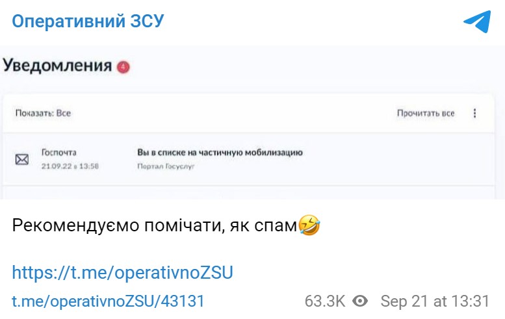Open the t.me/operativnoZSU/43131 post link
The height and width of the screenshot is (319, 505).
(x=109, y=301)
